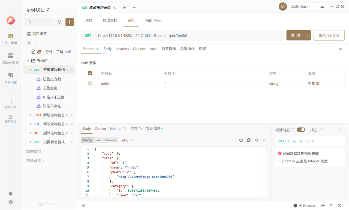Open the request Headers tab
This screenshot has width=349, height=210.
pyautogui.click(x=122, y=49)
